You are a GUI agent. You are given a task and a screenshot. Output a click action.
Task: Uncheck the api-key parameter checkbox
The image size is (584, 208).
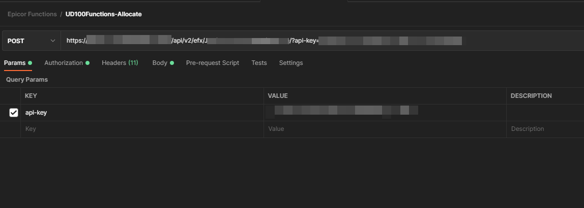(14, 113)
